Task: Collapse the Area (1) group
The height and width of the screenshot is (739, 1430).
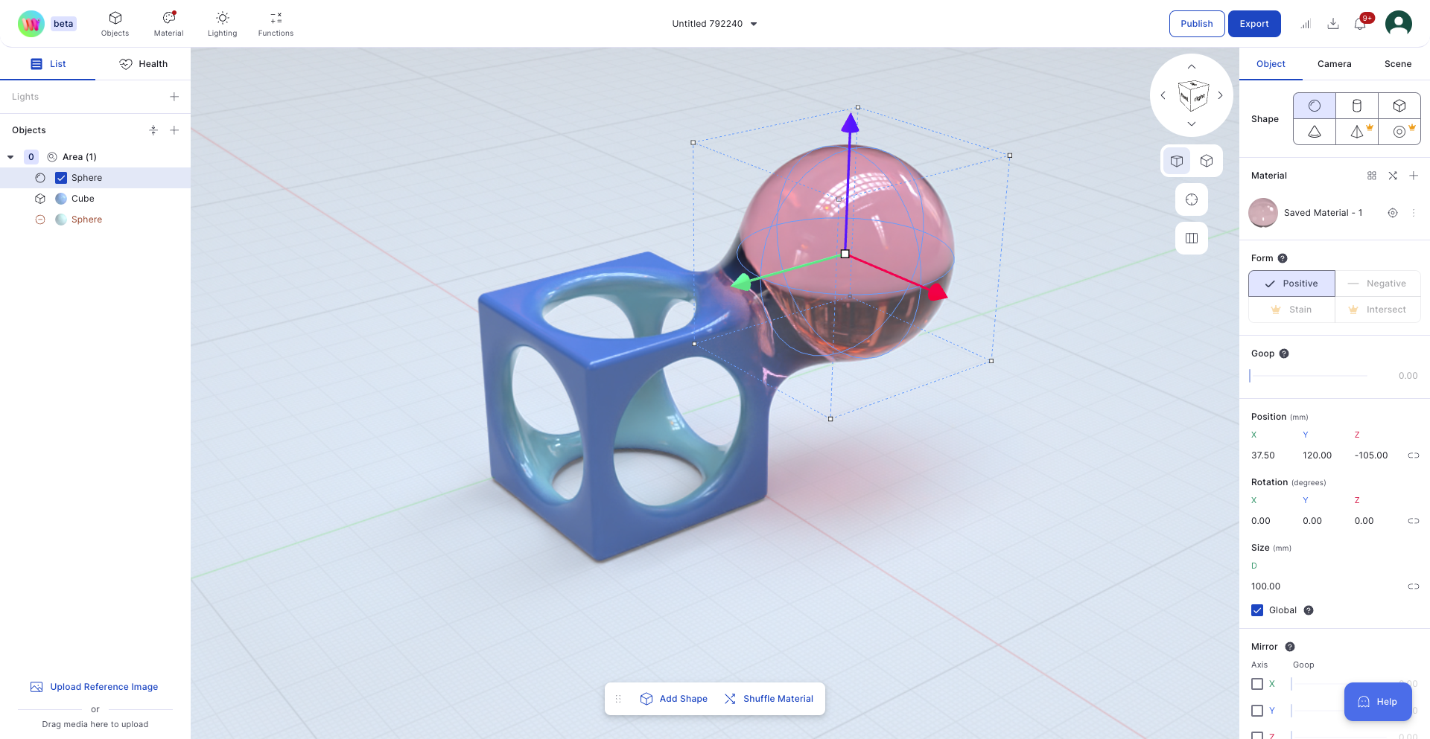Action: 10,157
